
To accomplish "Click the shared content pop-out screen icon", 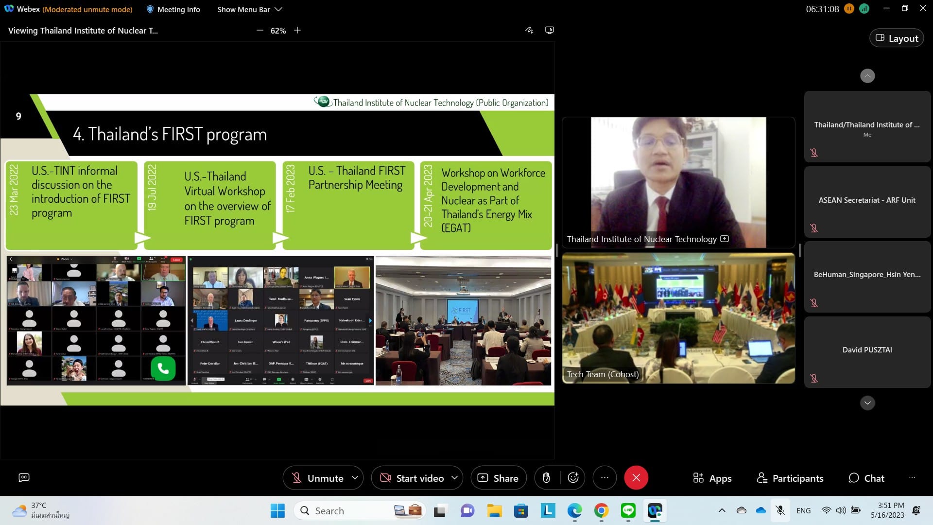I will tap(549, 30).
